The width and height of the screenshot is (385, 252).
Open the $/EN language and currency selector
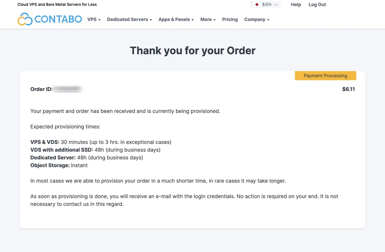(x=265, y=4)
